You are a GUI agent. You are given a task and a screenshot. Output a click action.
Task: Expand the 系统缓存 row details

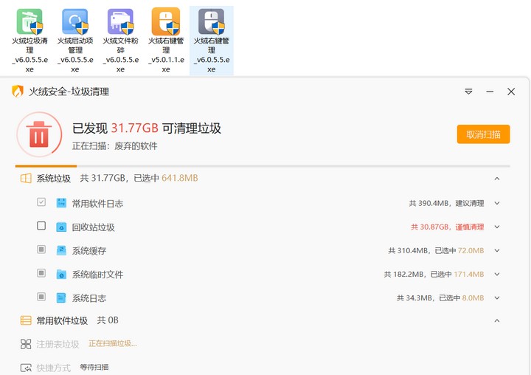click(x=497, y=250)
